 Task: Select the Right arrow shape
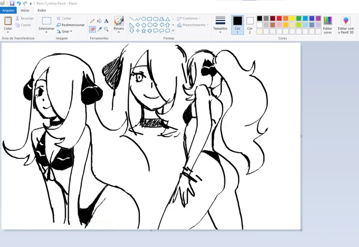[x=156, y=25]
